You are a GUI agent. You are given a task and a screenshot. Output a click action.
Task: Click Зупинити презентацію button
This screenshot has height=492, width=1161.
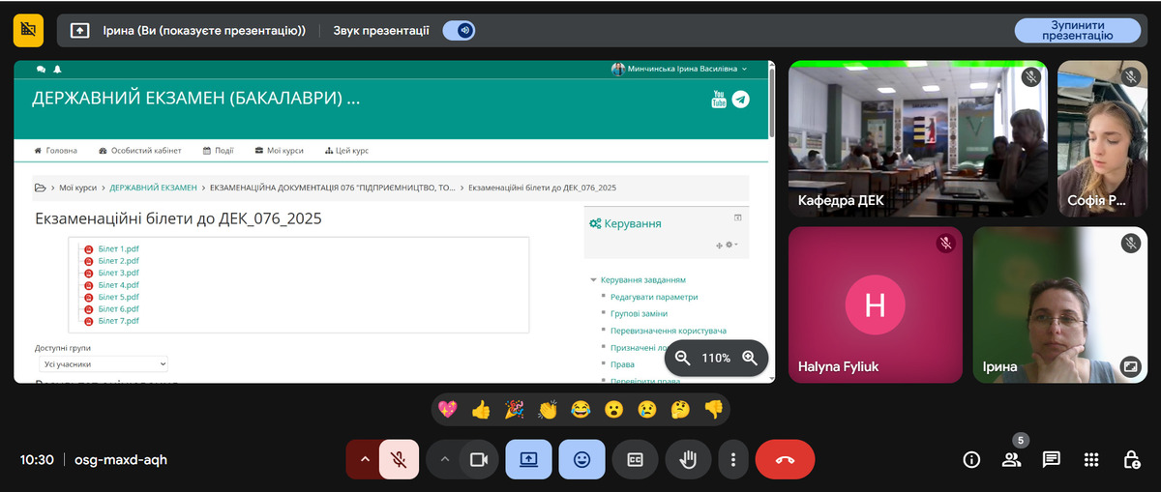[1077, 30]
